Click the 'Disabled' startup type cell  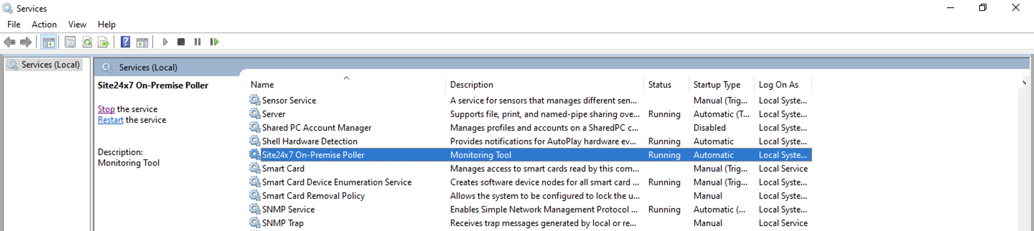click(x=709, y=128)
